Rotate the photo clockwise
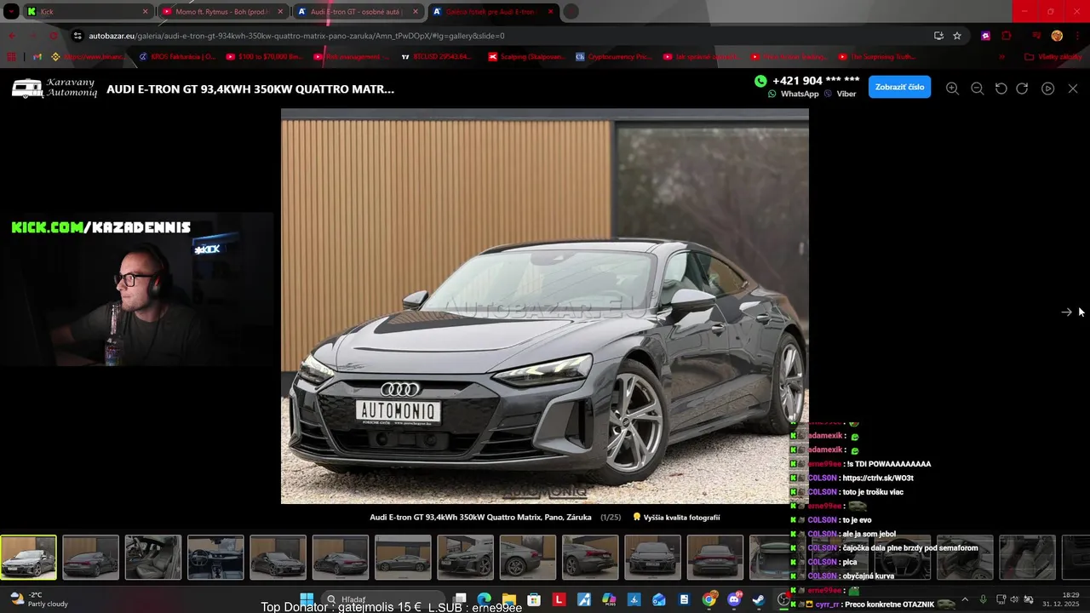 tap(1023, 89)
